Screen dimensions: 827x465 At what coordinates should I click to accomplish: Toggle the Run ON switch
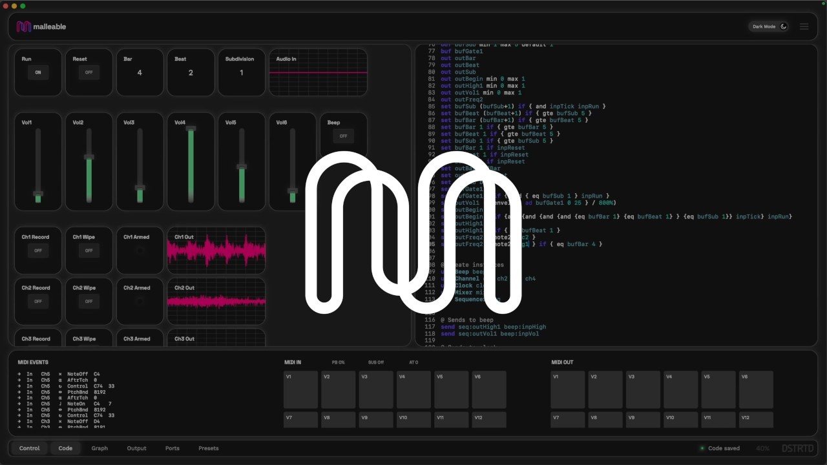(x=38, y=72)
